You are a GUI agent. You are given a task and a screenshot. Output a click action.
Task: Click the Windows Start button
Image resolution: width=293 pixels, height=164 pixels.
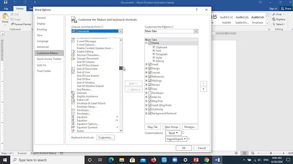(5, 160)
